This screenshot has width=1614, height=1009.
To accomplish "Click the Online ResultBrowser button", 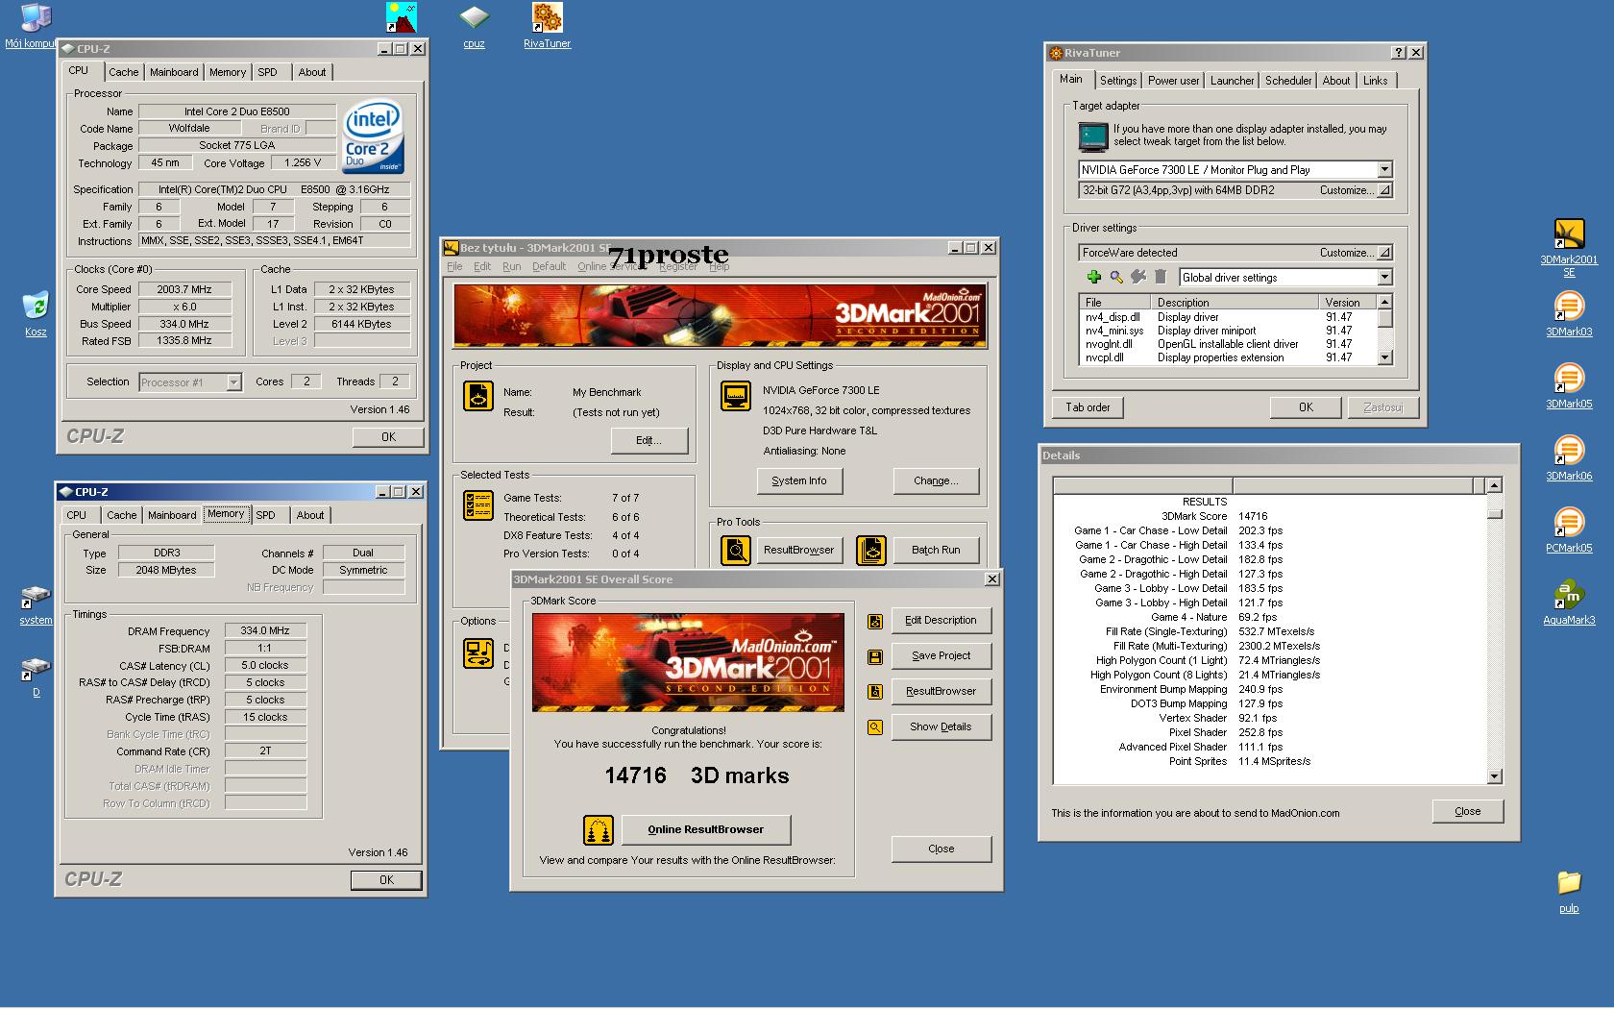I will click(706, 829).
